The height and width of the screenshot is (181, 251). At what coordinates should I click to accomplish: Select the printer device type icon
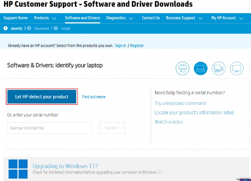click(x=182, y=68)
